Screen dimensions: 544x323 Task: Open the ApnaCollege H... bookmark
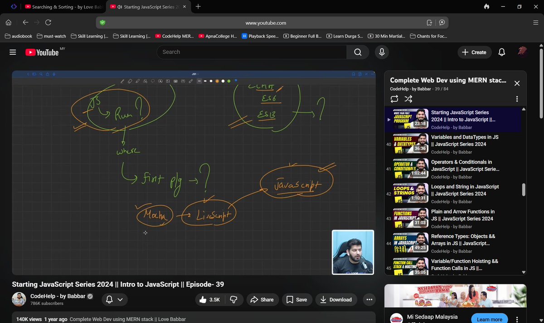tap(218, 36)
